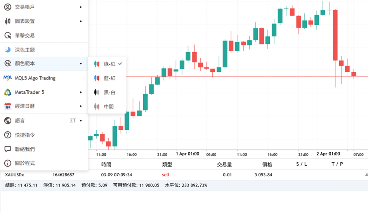Click the 圖表設置 candlestick icon
The width and height of the screenshot is (368, 217).
[x=7, y=21]
